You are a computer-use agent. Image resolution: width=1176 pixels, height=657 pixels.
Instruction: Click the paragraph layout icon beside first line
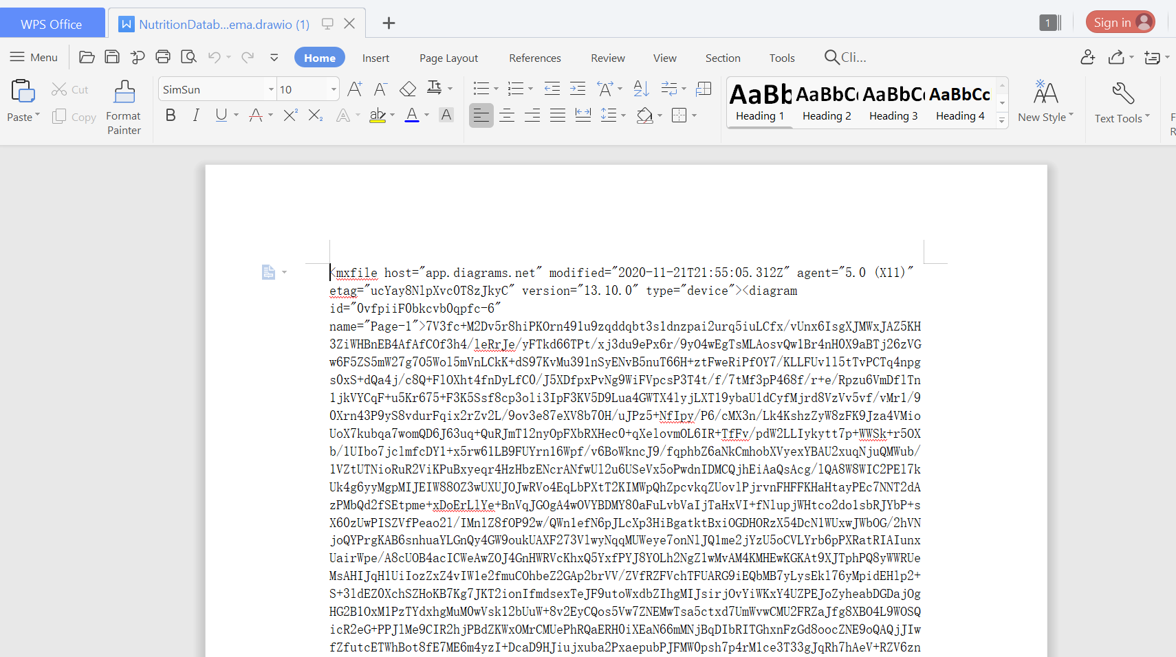click(268, 273)
